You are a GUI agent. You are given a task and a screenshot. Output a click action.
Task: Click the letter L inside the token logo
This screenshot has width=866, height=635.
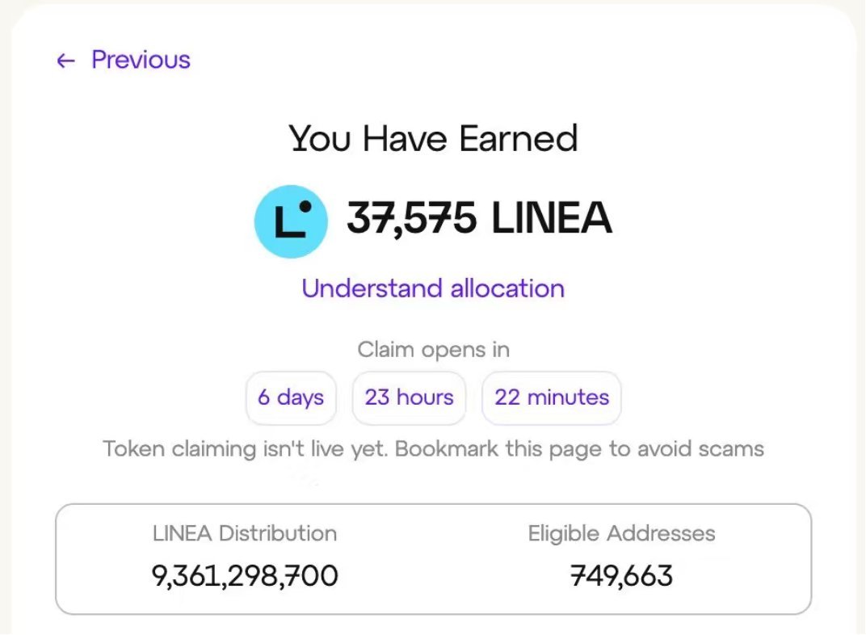click(x=288, y=222)
